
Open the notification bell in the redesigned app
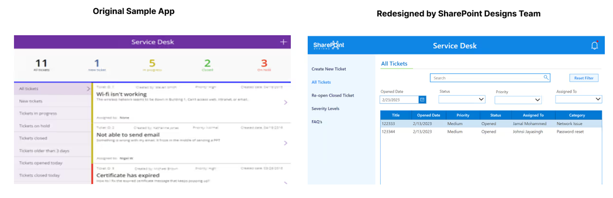595,45
